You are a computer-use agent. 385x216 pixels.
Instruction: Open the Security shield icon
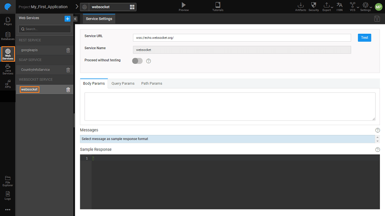point(314,5)
